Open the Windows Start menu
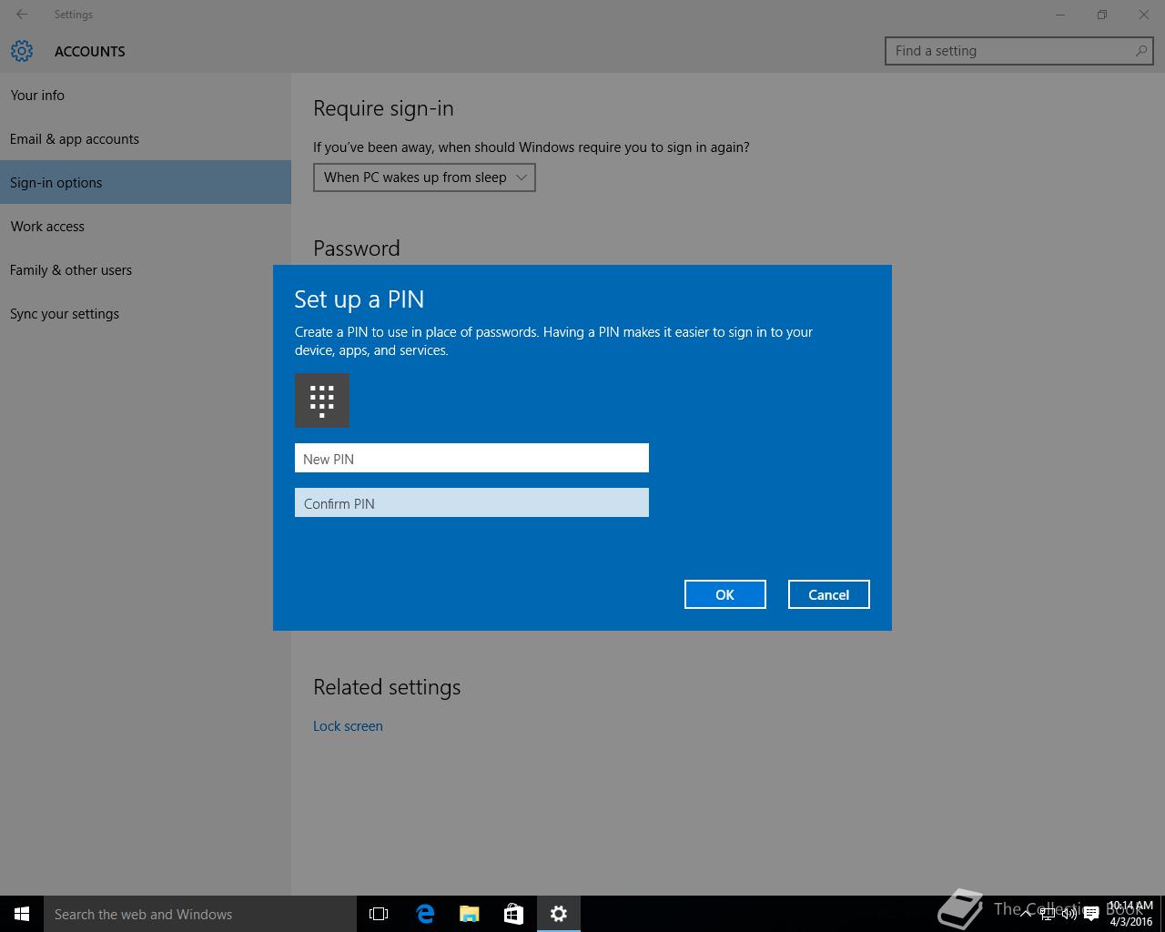The height and width of the screenshot is (932, 1165). 22,914
